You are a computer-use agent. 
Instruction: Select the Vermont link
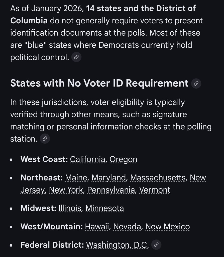coord(155,190)
